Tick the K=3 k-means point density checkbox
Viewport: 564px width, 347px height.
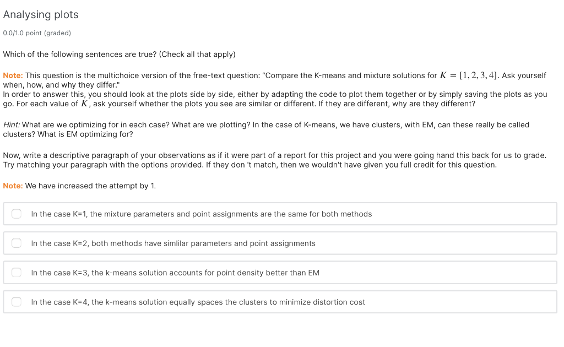16,273
